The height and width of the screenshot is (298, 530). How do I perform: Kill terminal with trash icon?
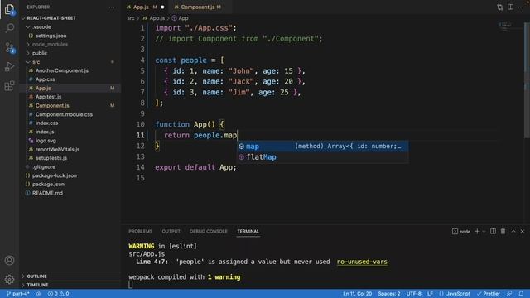[x=503, y=232]
